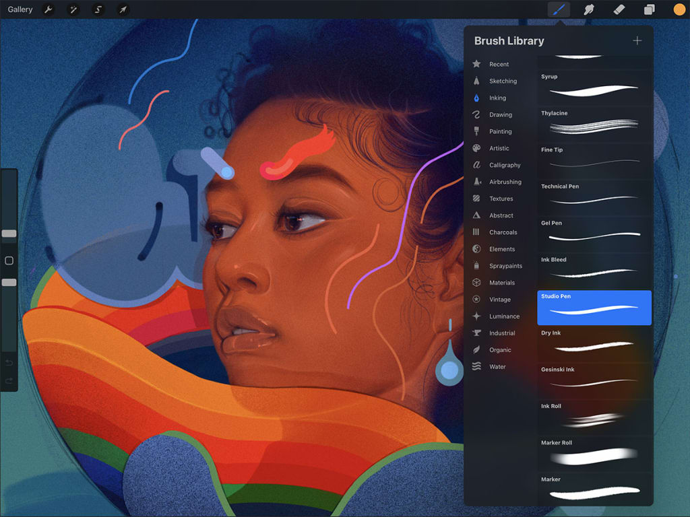
Task: Go back to the Gallery
Action: 20,9
